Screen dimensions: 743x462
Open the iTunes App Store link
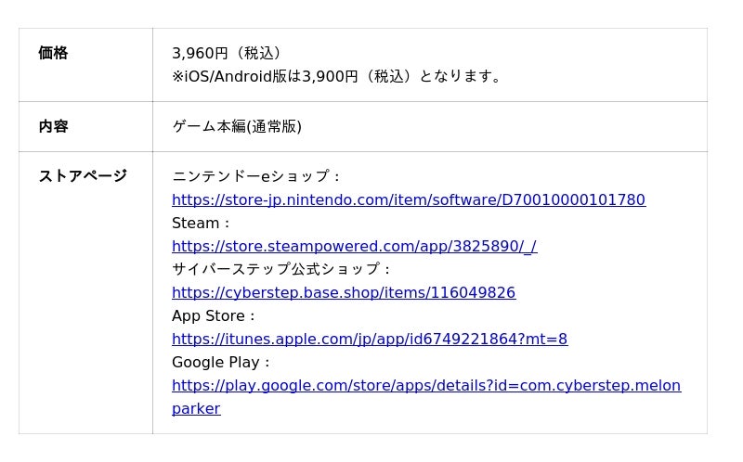tap(369, 340)
